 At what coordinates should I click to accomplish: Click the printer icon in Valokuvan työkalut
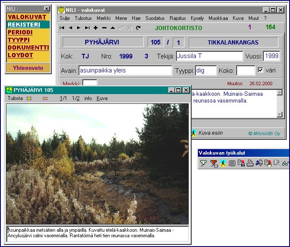click(x=250, y=163)
